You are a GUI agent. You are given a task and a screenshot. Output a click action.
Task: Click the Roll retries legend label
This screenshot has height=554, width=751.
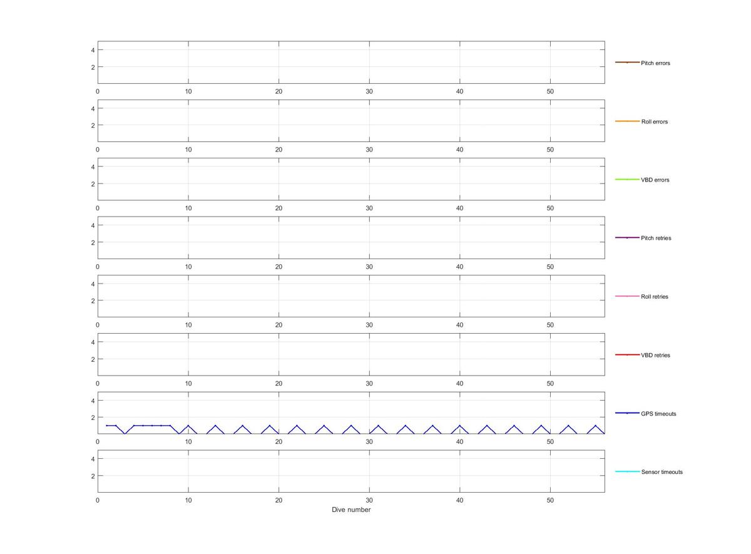[x=655, y=297]
